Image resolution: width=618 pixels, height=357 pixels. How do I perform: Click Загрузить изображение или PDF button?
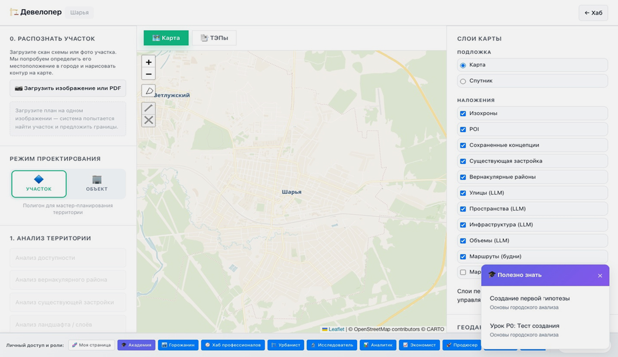68,88
